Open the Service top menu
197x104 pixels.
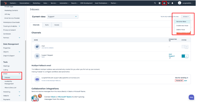[54, 3]
